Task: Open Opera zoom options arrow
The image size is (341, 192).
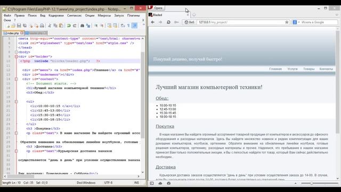Action: coord(295,183)
